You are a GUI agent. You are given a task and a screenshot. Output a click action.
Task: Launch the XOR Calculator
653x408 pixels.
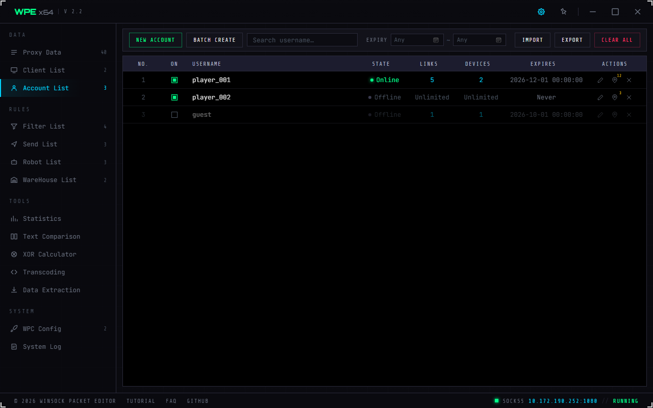coord(58,254)
